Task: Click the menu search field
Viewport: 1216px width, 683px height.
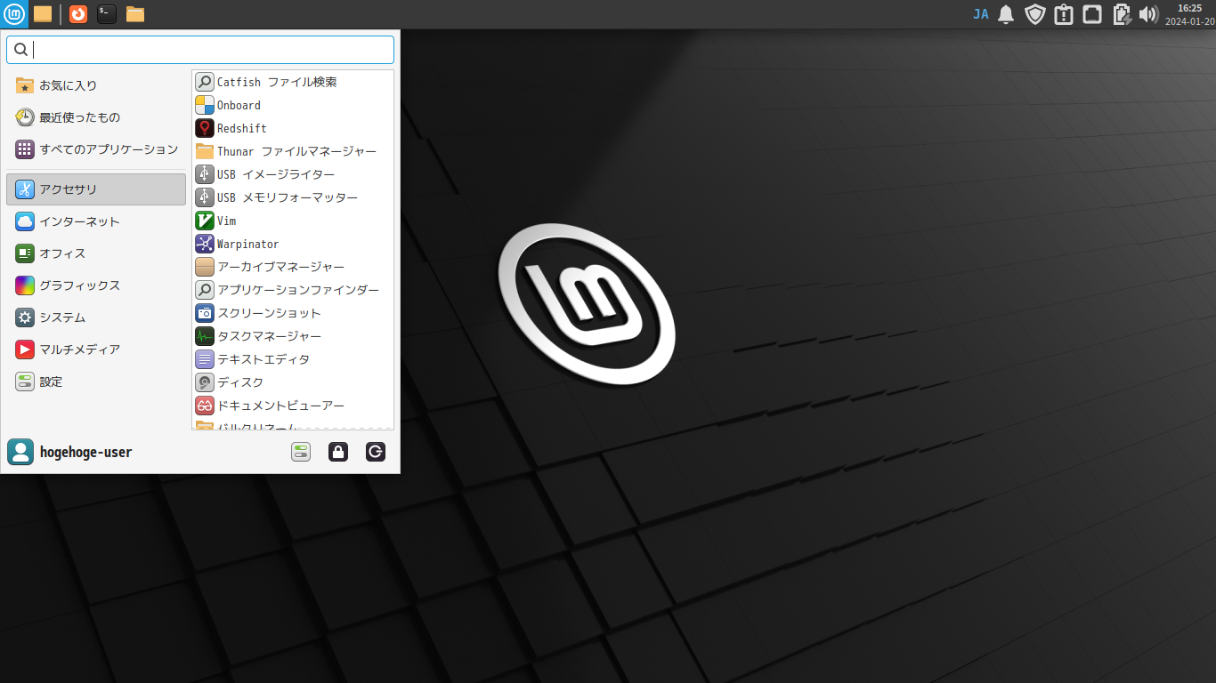Action: (200, 50)
